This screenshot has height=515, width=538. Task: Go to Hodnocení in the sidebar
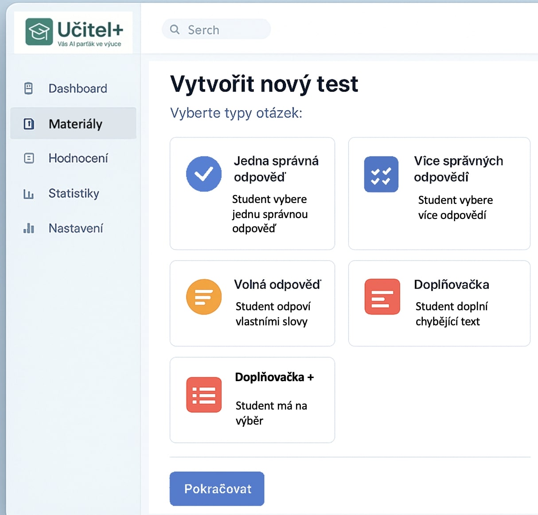tap(78, 158)
